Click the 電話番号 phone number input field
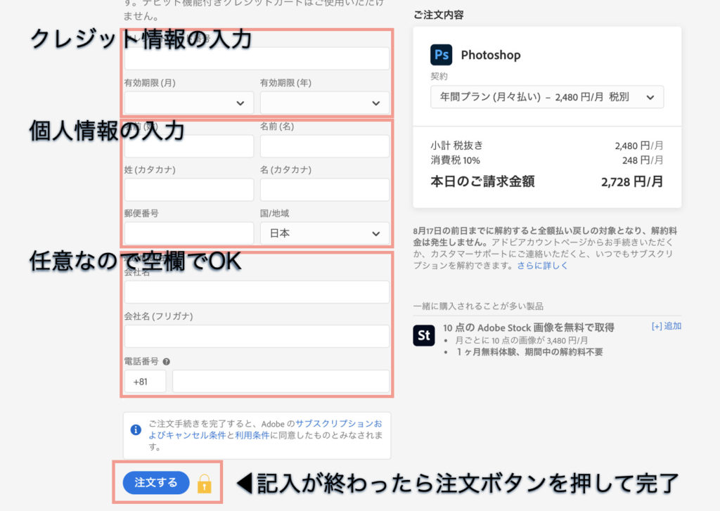Screen dimensions: 720x511 click(281, 382)
